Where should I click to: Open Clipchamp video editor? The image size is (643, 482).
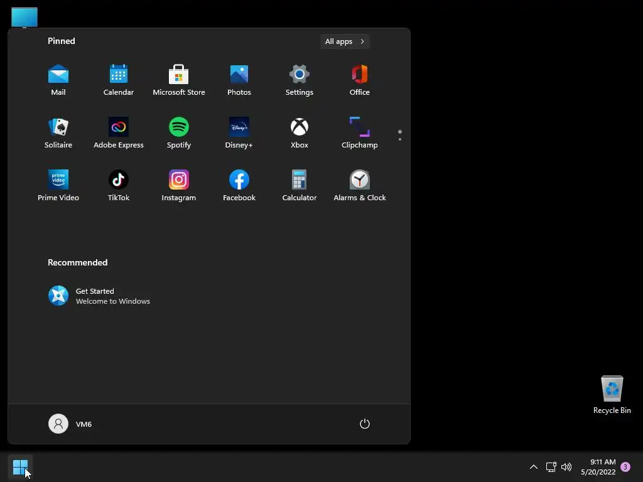360,133
